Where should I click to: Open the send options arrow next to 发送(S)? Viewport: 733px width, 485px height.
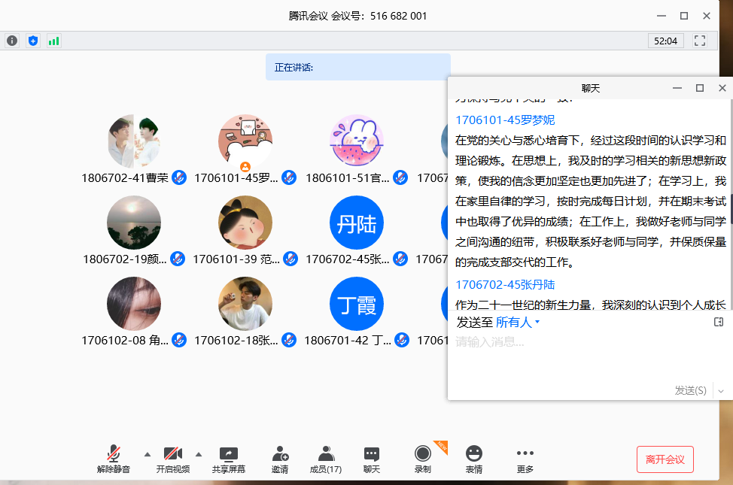click(x=720, y=391)
